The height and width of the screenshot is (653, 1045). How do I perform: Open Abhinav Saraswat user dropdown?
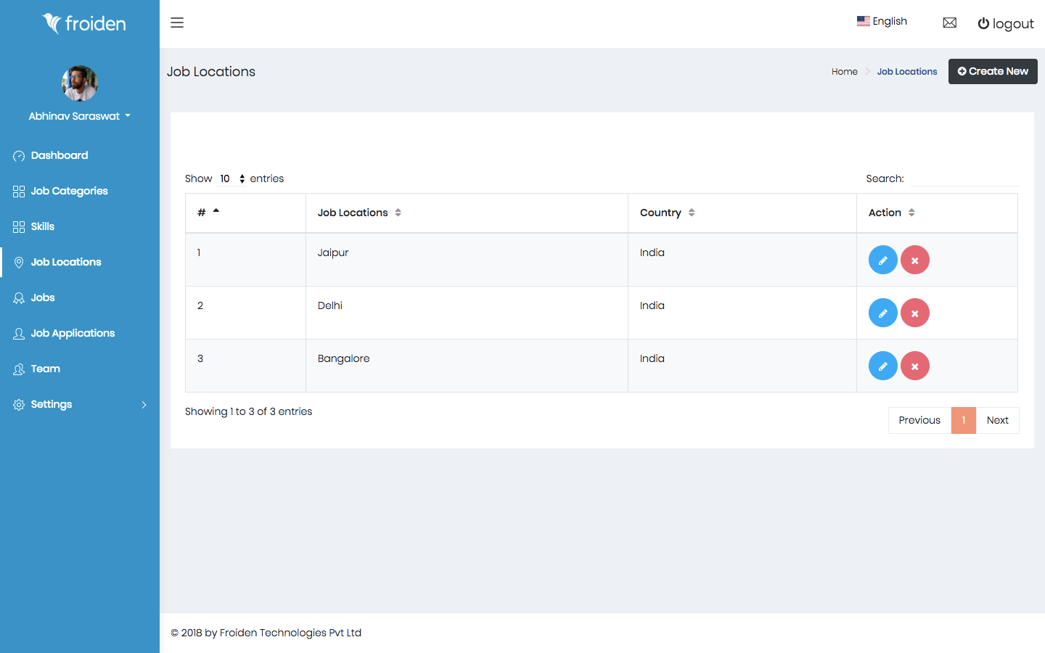click(80, 116)
